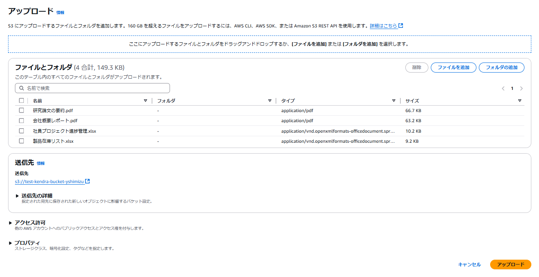Select checkbox for 研究論文の要約.pdf
The width and height of the screenshot is (539, 277).
point(21,110)
